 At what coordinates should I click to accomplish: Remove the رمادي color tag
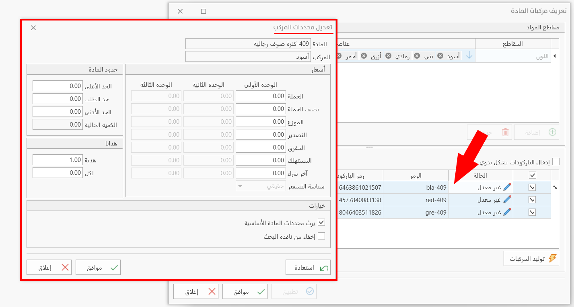pos(388,56)
